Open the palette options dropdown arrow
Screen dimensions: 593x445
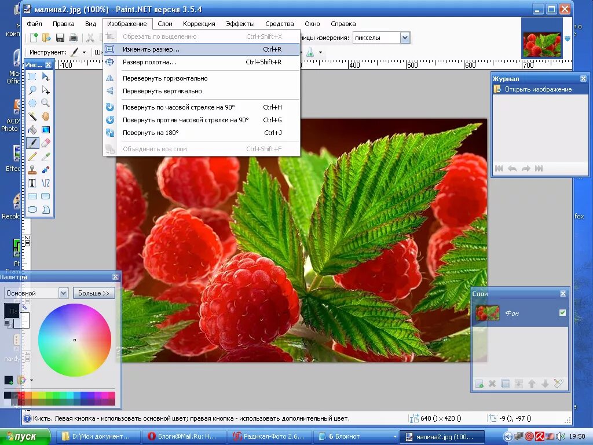pyautogui.click(x=31, y=380)
